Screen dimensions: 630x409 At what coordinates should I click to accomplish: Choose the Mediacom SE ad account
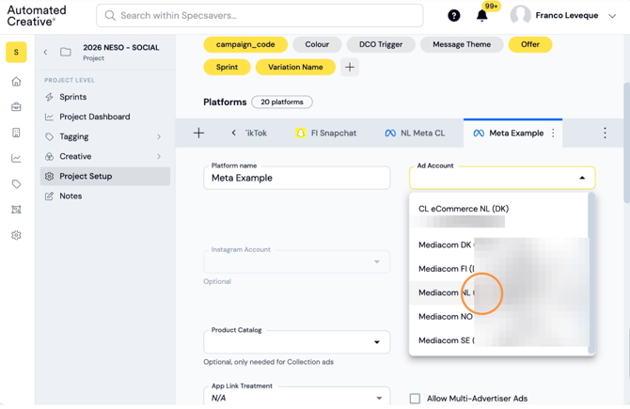coord(498,340)
